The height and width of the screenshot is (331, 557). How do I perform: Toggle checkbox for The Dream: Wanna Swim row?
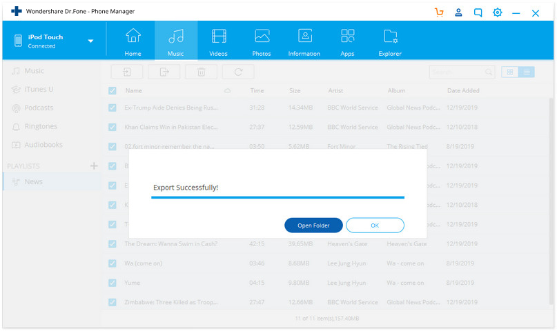click(113, 243)
